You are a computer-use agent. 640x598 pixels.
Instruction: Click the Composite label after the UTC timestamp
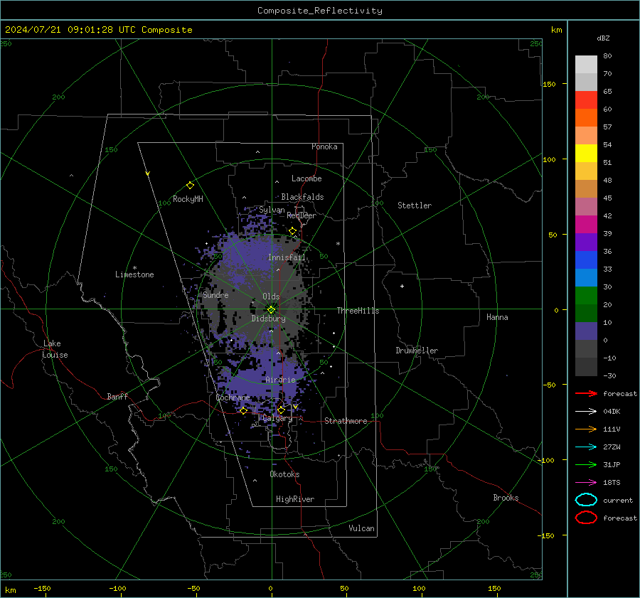tap(167, 30)
